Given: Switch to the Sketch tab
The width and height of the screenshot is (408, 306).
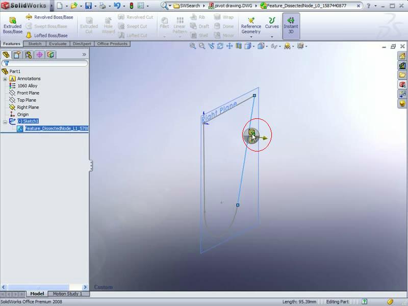Looking at the screenshot, I should (35, 44).
